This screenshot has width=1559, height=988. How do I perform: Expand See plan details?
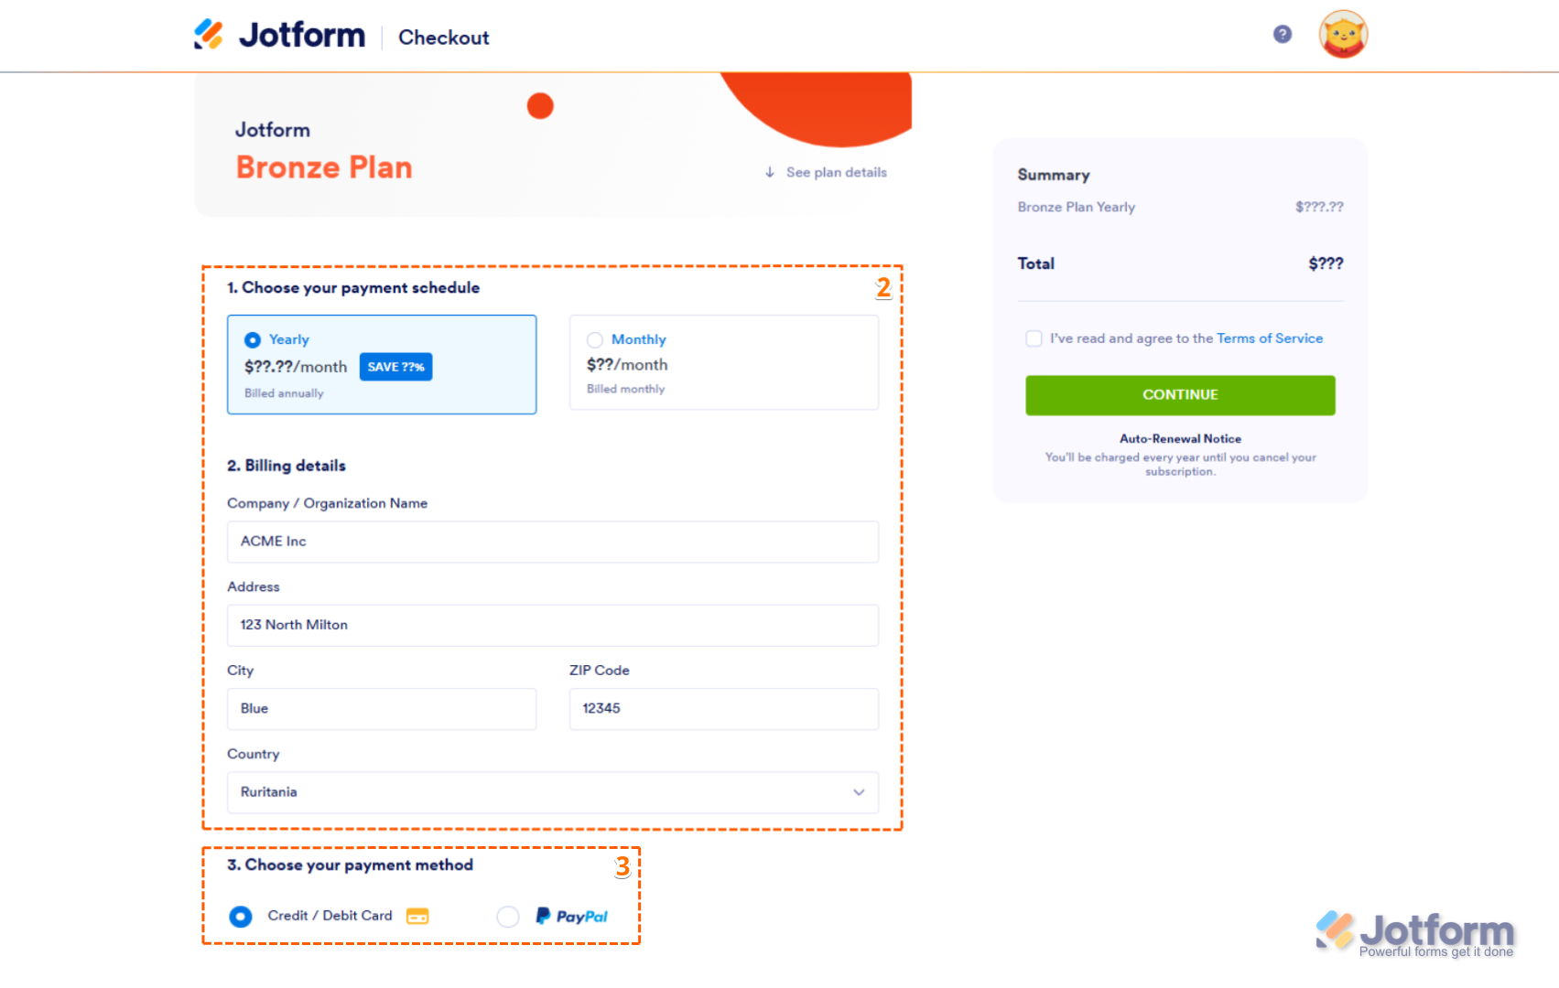coord(836,172)
